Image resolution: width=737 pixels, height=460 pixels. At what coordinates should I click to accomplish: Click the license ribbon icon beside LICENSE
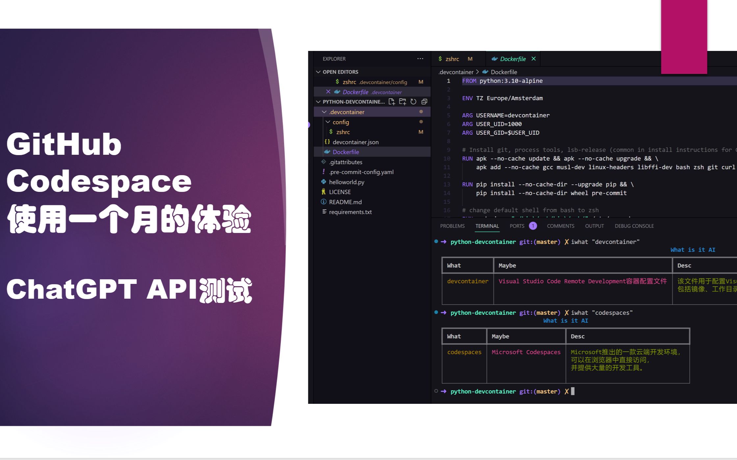(x=324, y=192)
